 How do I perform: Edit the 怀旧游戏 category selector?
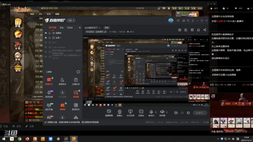click(x=96, y=32)
